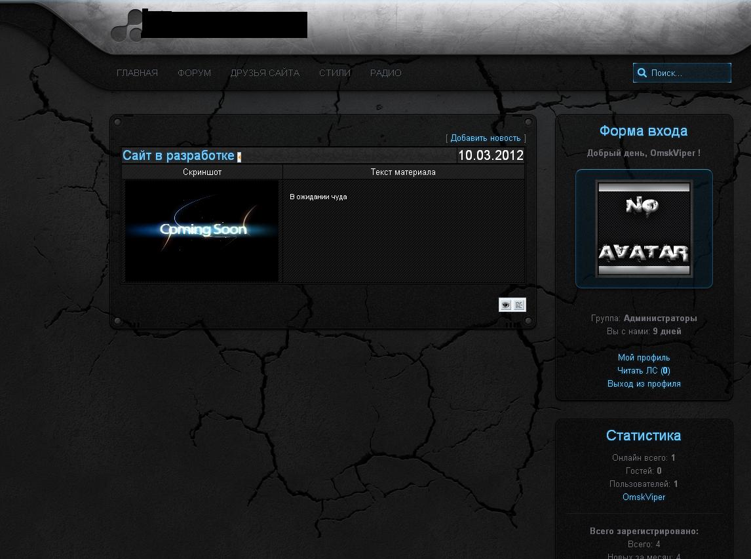Click the site logo icon in the header

pos(126,26)
